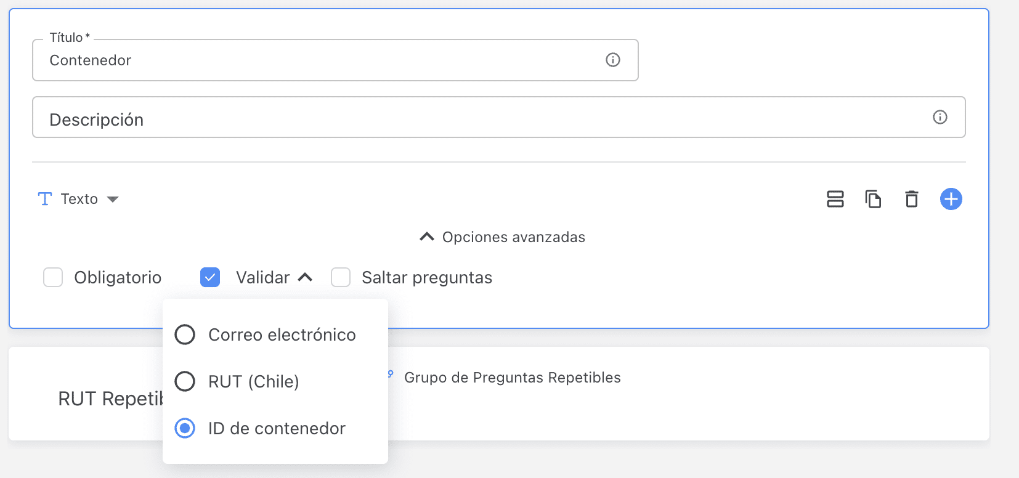Click the blue T text type icon
The width and height of the screenshot is (1019, 478).
[45, 199]
